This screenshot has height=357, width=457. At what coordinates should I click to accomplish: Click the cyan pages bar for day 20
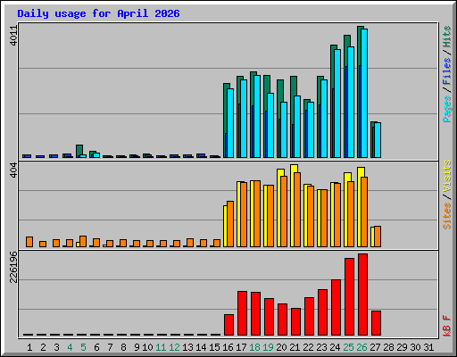point(284,129)
